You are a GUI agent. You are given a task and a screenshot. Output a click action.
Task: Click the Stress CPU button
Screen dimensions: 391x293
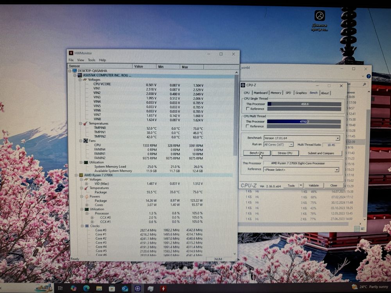285,153
